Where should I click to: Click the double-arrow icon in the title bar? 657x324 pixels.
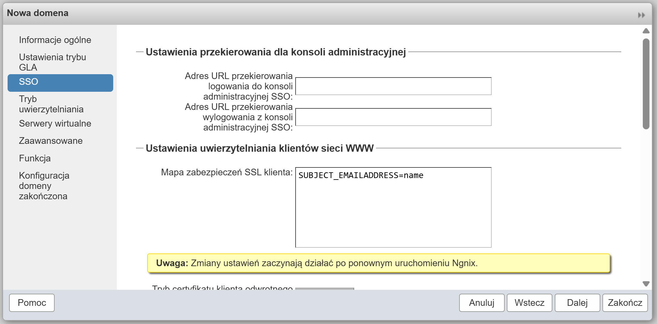pyautogui.click(x=641, y=15)
